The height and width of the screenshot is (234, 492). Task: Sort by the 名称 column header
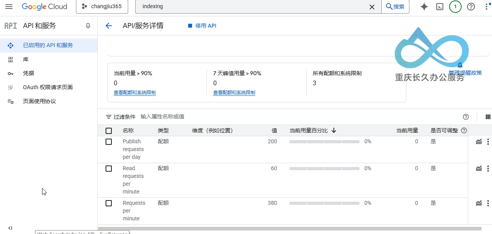point(128,130)
